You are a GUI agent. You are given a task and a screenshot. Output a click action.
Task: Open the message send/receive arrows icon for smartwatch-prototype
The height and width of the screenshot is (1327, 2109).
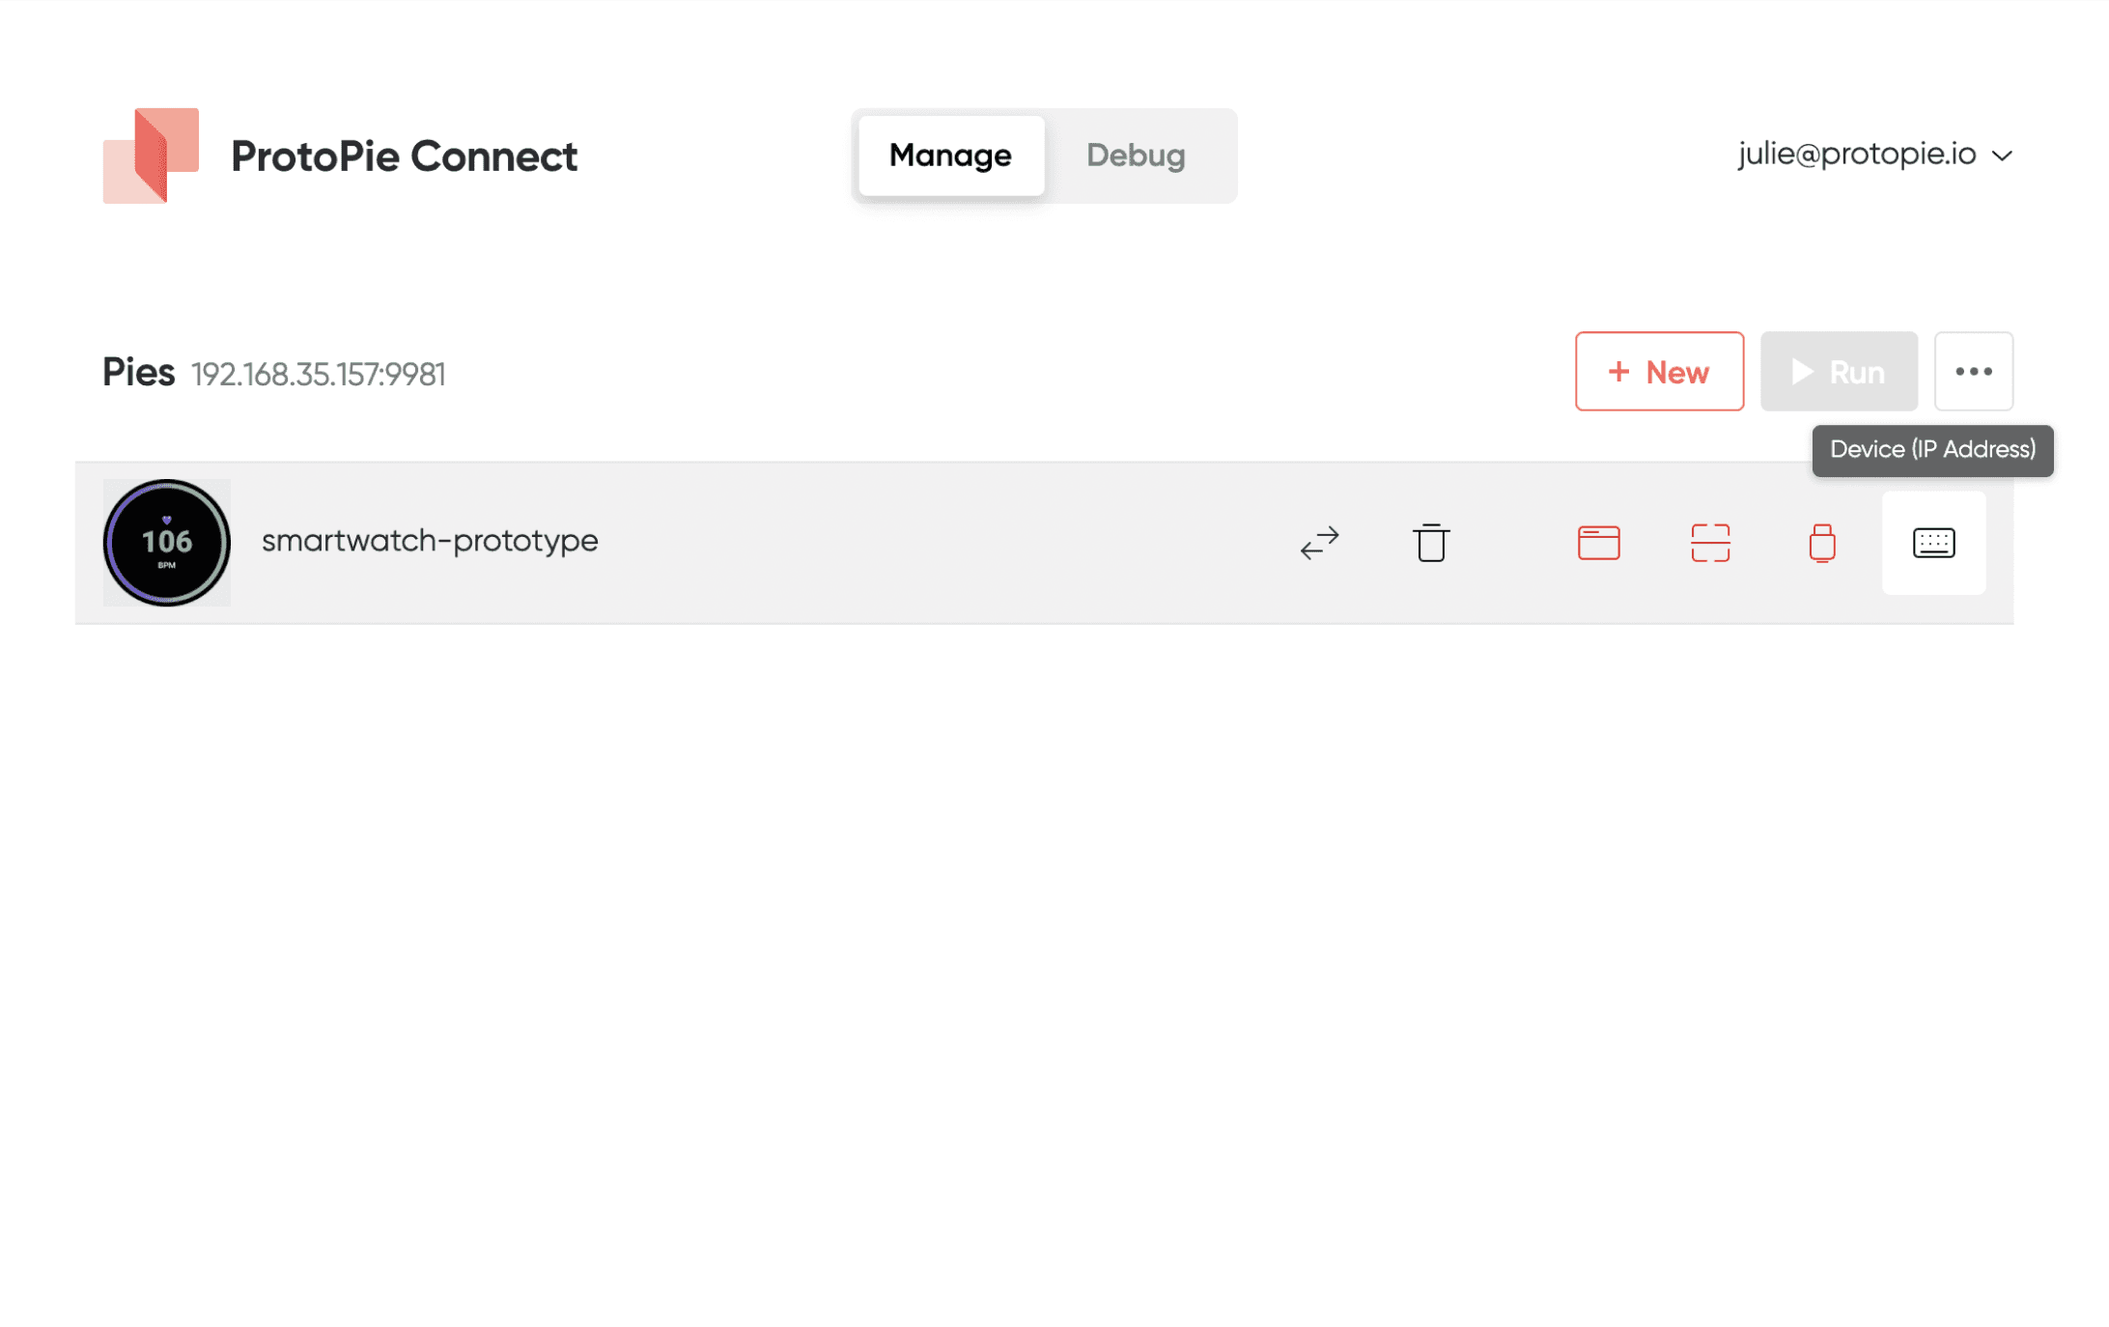click(x=1319, y=543)
